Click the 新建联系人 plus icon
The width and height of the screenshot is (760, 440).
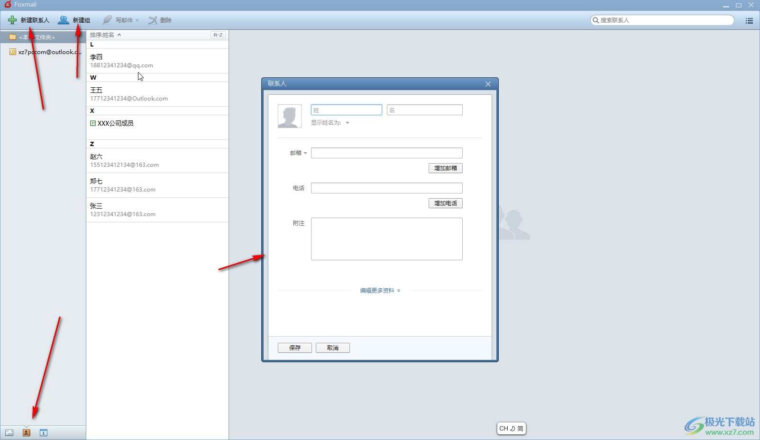(x=12, y=20)
